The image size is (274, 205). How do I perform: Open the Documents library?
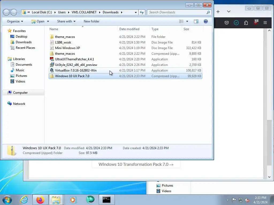point(24,65)
